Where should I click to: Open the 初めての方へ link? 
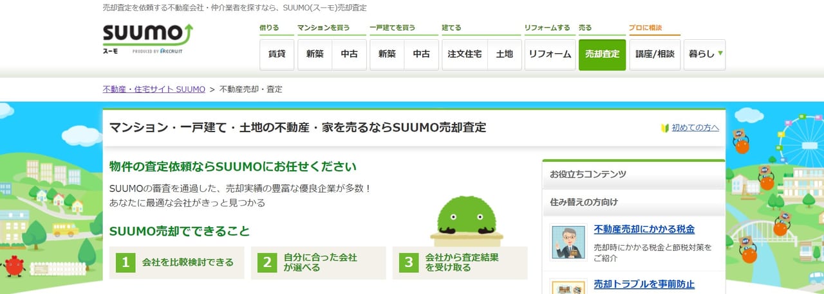[x=695, y=128]
